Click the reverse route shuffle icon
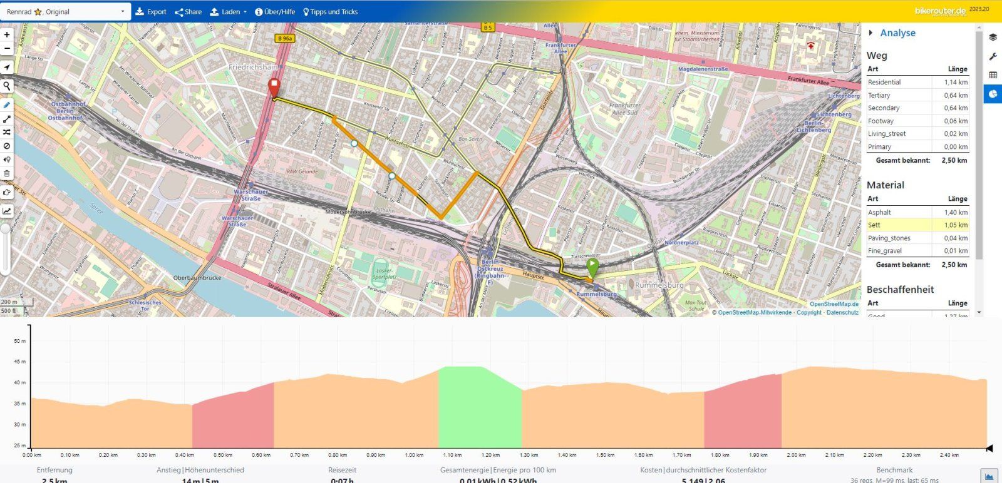 click(7, 132)
